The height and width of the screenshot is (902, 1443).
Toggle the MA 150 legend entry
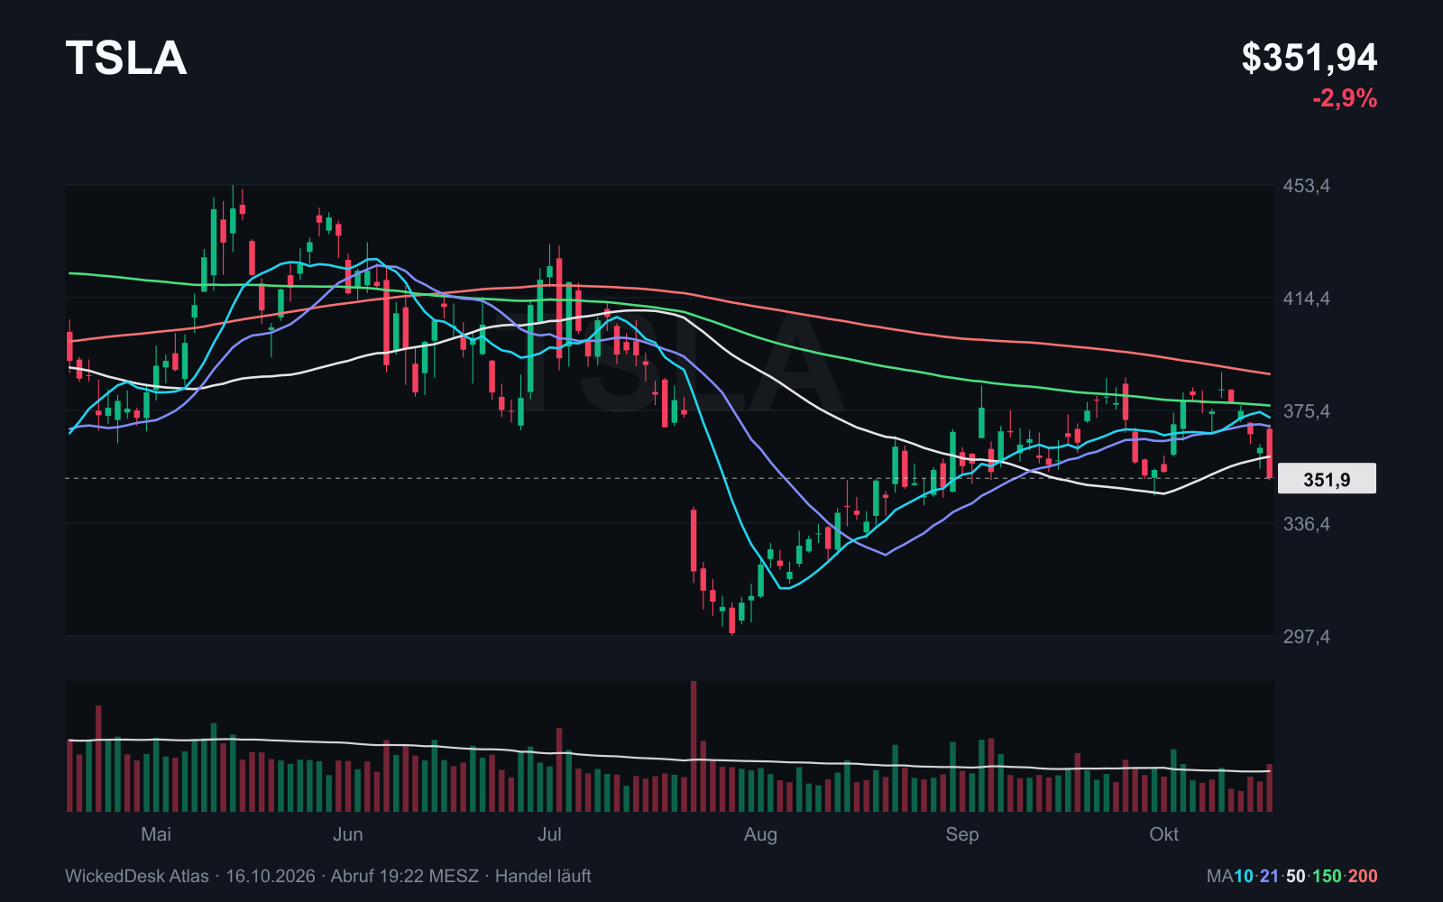[x=1327, y=876]
